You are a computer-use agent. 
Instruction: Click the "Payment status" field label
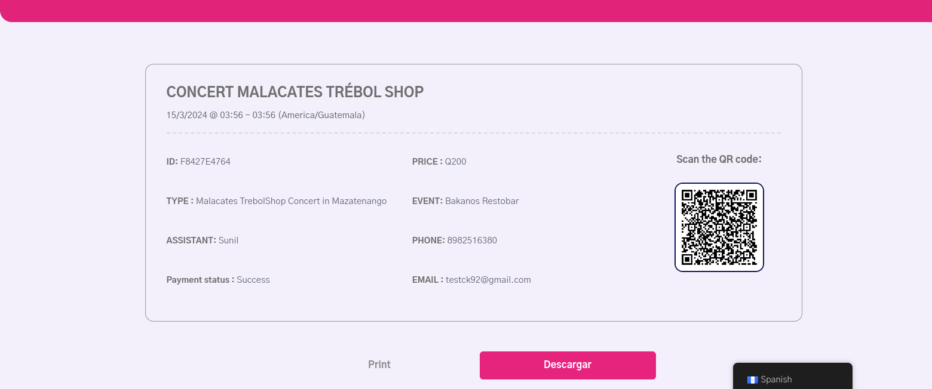200,280
